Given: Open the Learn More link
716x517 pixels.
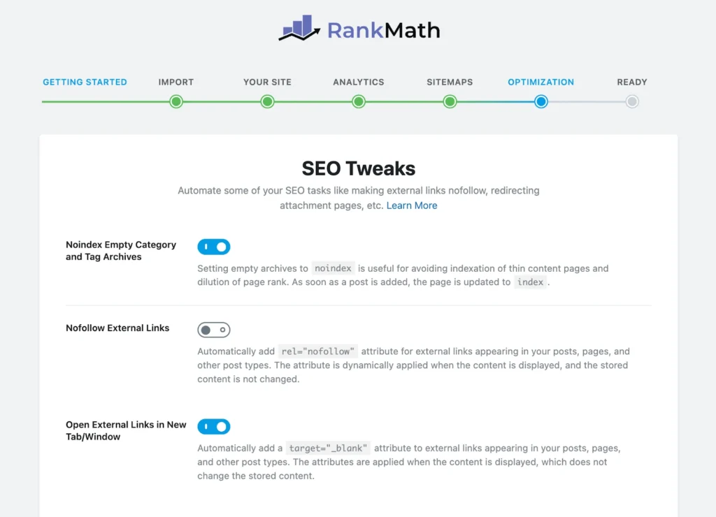Looking at the screenshot, I should (412, 205).
